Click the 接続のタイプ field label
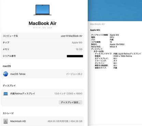The width and height of the screenshot is (142, 126). coord(101,68)
